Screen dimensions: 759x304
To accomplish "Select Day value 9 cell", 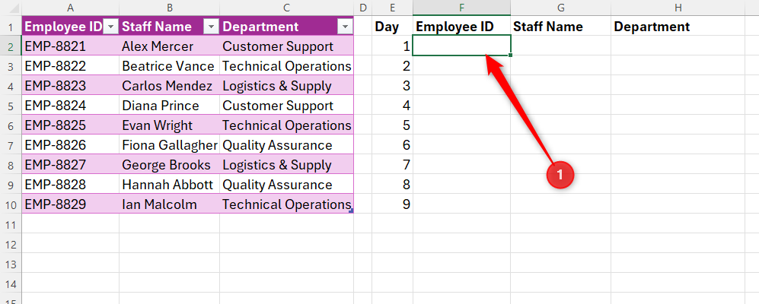I will 392,205.
